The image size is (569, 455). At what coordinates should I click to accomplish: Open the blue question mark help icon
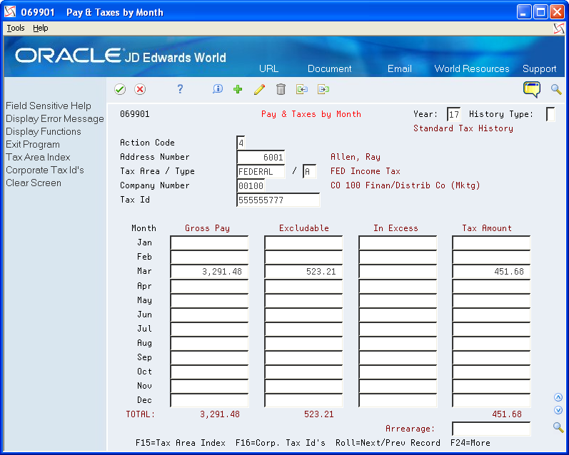pyautogui.click(x=180, y=89)
